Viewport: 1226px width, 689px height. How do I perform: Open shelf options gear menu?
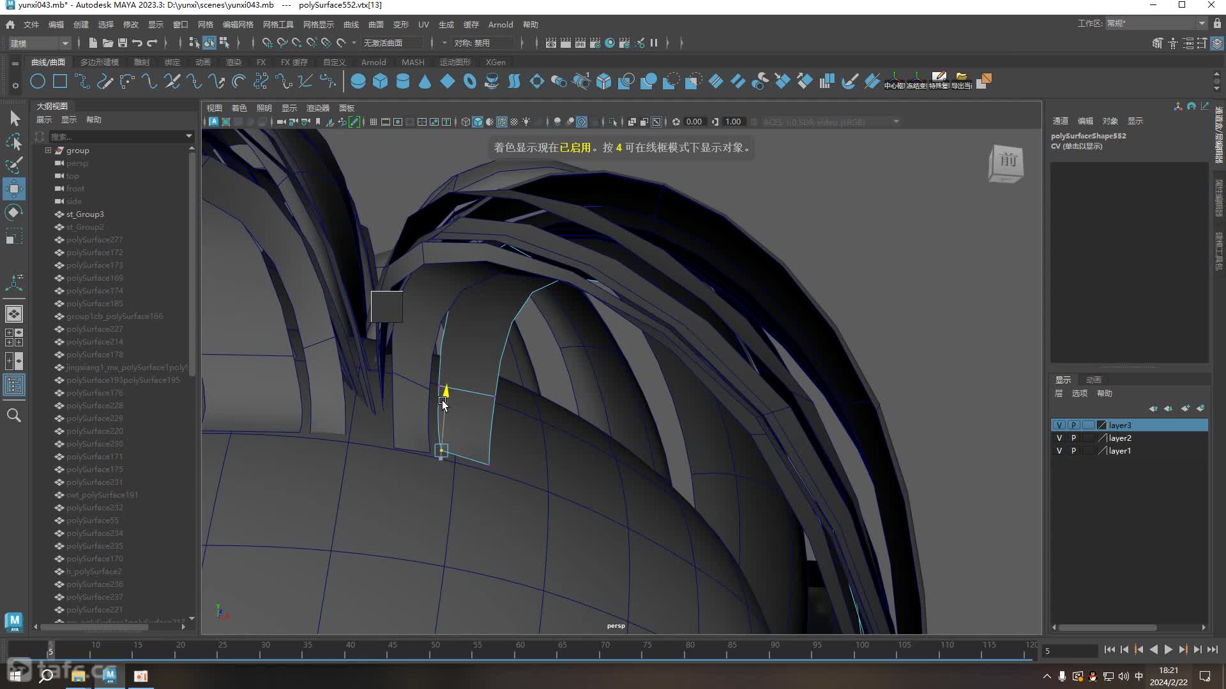(15, 84)
